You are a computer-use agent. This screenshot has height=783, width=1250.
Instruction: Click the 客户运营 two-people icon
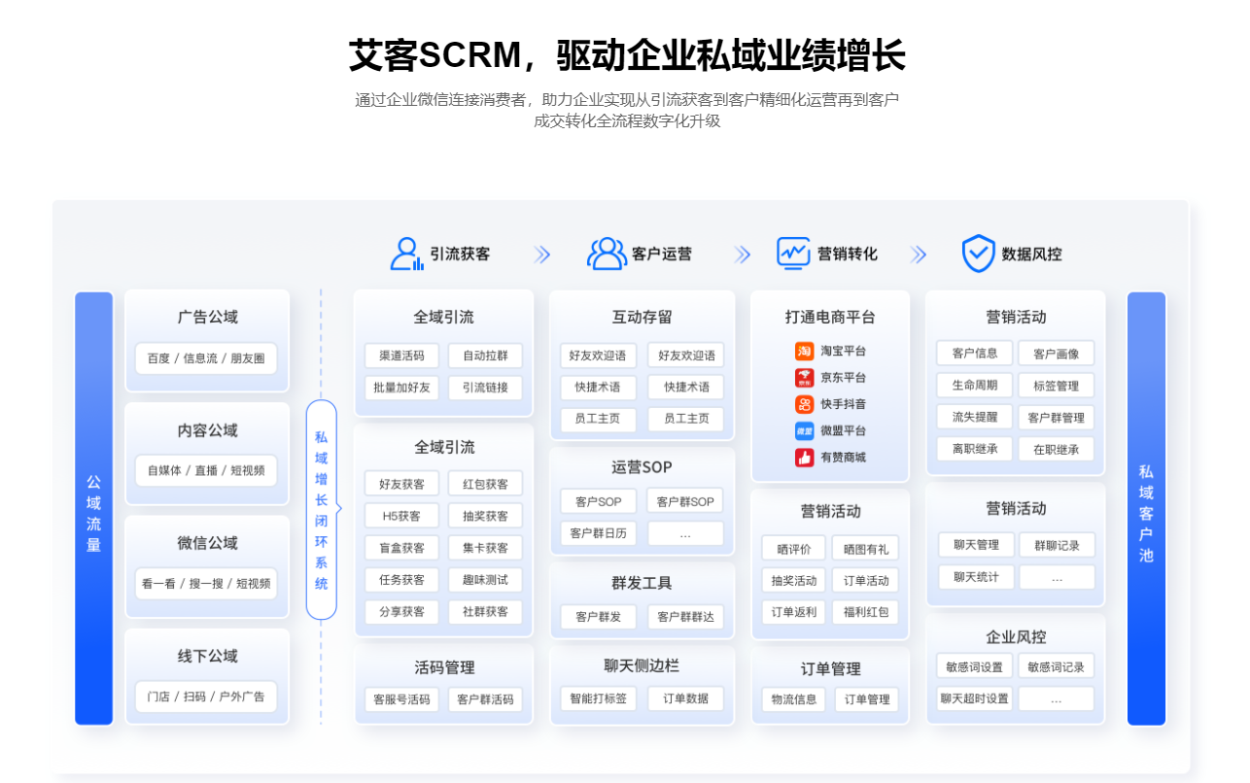(607, 254)
